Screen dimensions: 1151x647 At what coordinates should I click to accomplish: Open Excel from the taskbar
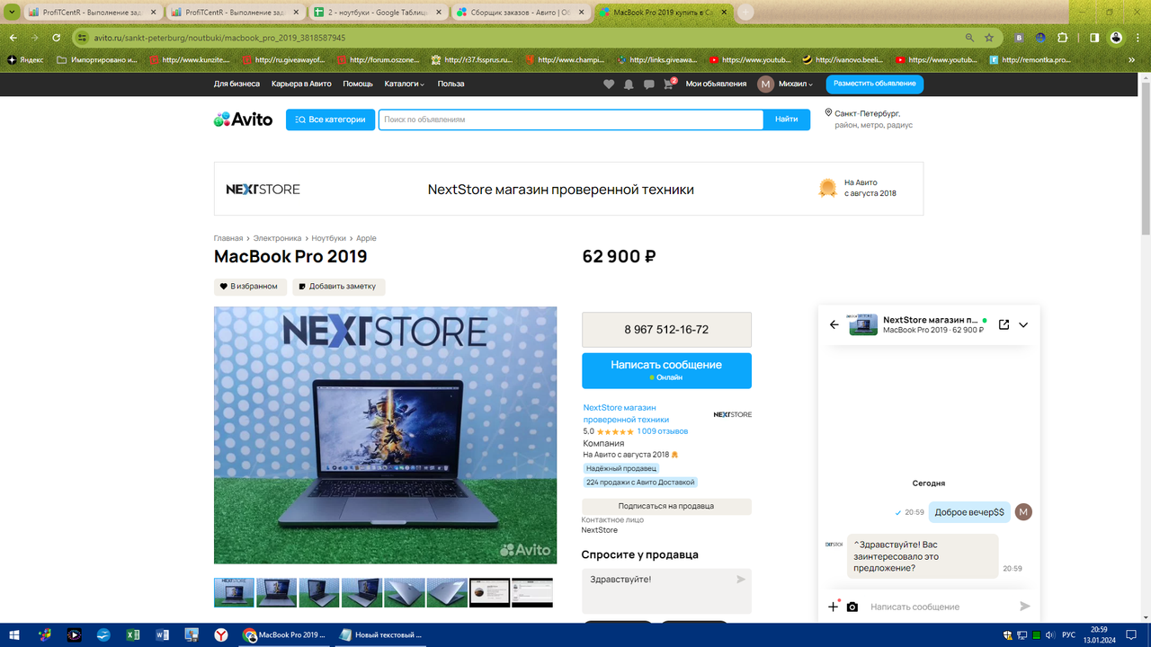point(132,634)
